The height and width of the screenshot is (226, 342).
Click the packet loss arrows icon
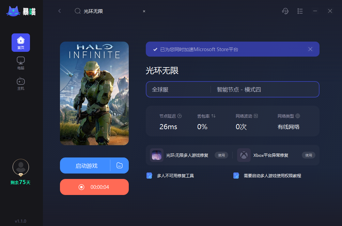pyautogui.click(x=213, y=116)
